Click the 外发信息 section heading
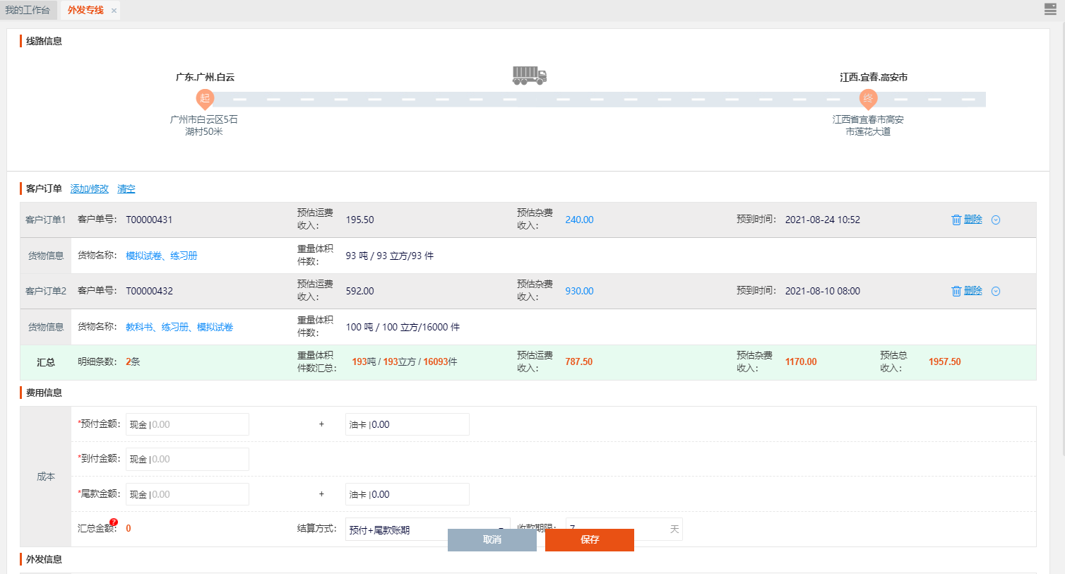This screenshot has height=574, width=1065. click(x=44, y=559)
